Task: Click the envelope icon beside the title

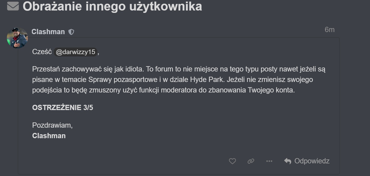Action: tap(13, 6)
